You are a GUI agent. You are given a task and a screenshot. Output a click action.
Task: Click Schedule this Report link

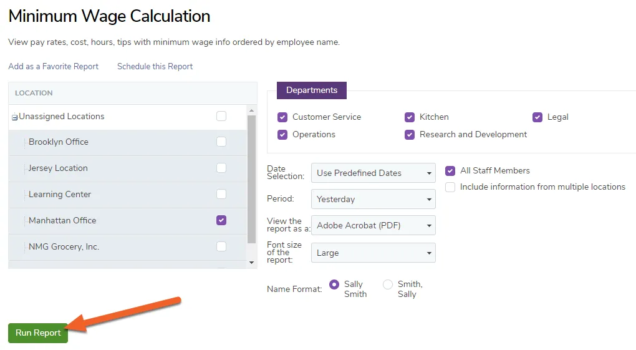click(x=155, y=66)
